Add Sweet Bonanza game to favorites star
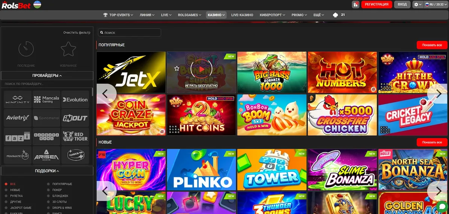The width and height of the screenshot is (449, 214). point(177,68)
